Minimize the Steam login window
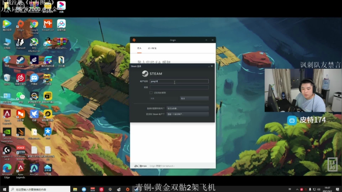 tap(209, 66)
